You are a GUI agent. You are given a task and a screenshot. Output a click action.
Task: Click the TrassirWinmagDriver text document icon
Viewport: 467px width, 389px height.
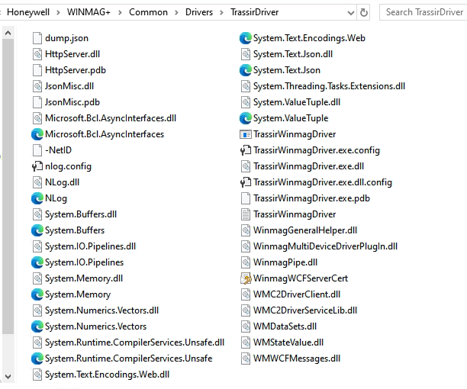pyautogui.click(x=246, y=214)
